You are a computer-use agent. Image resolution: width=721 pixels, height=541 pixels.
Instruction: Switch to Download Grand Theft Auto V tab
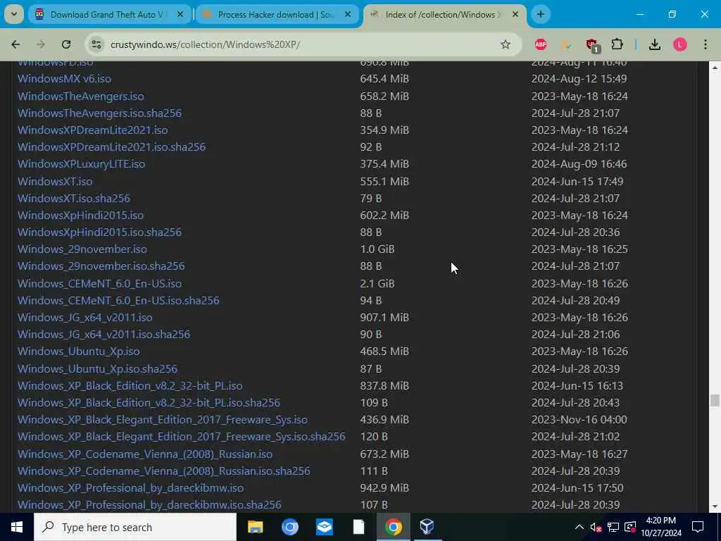[109, 15]
